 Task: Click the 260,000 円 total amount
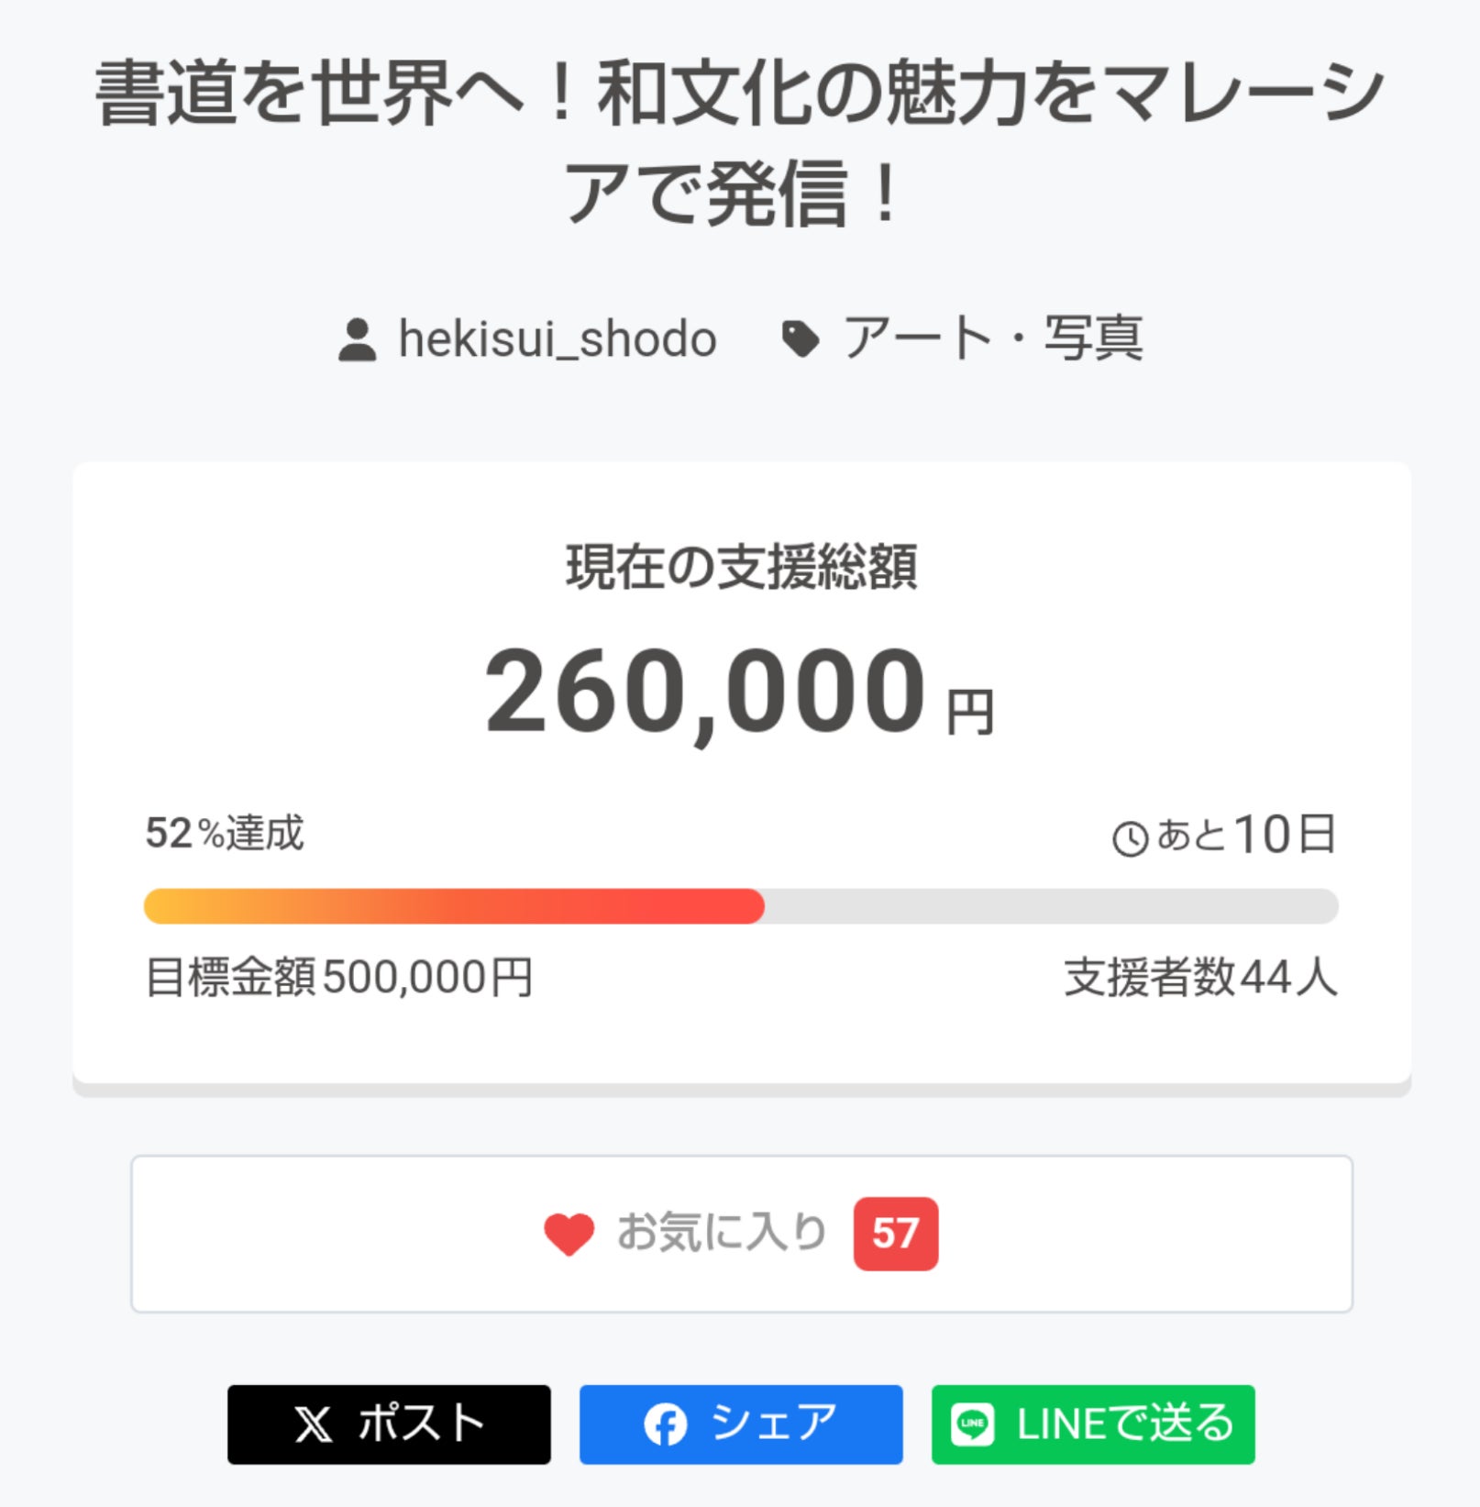coord(739,693)
